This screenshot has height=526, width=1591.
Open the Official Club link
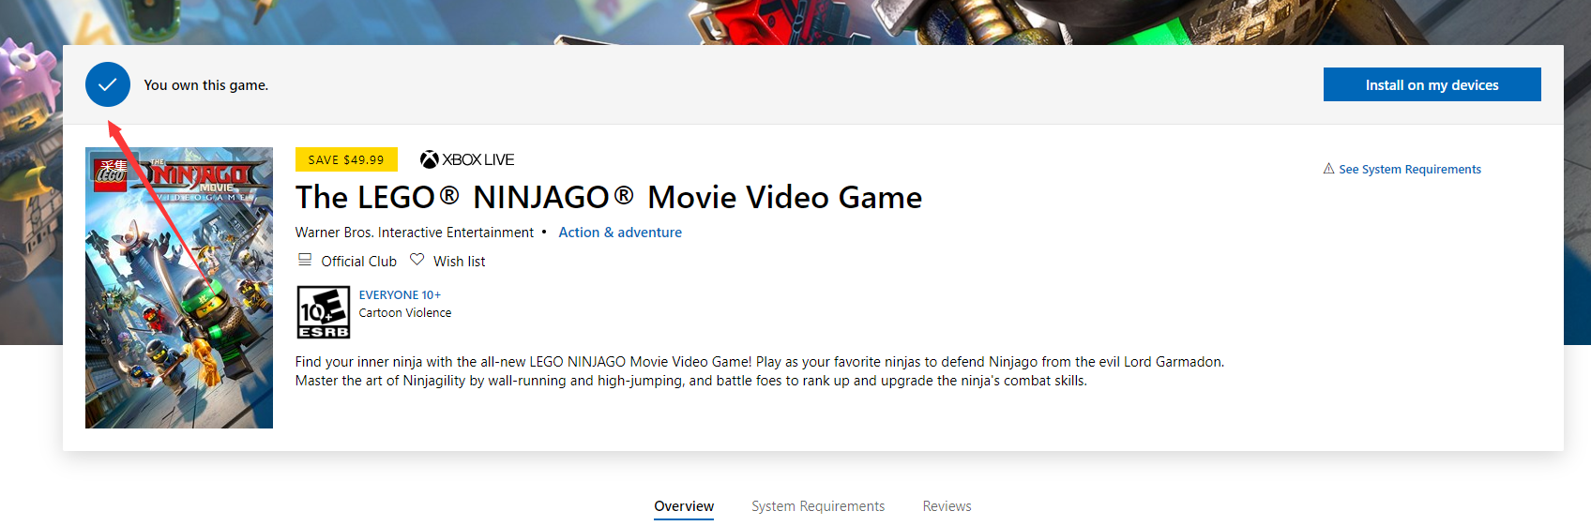pos(358,262)
